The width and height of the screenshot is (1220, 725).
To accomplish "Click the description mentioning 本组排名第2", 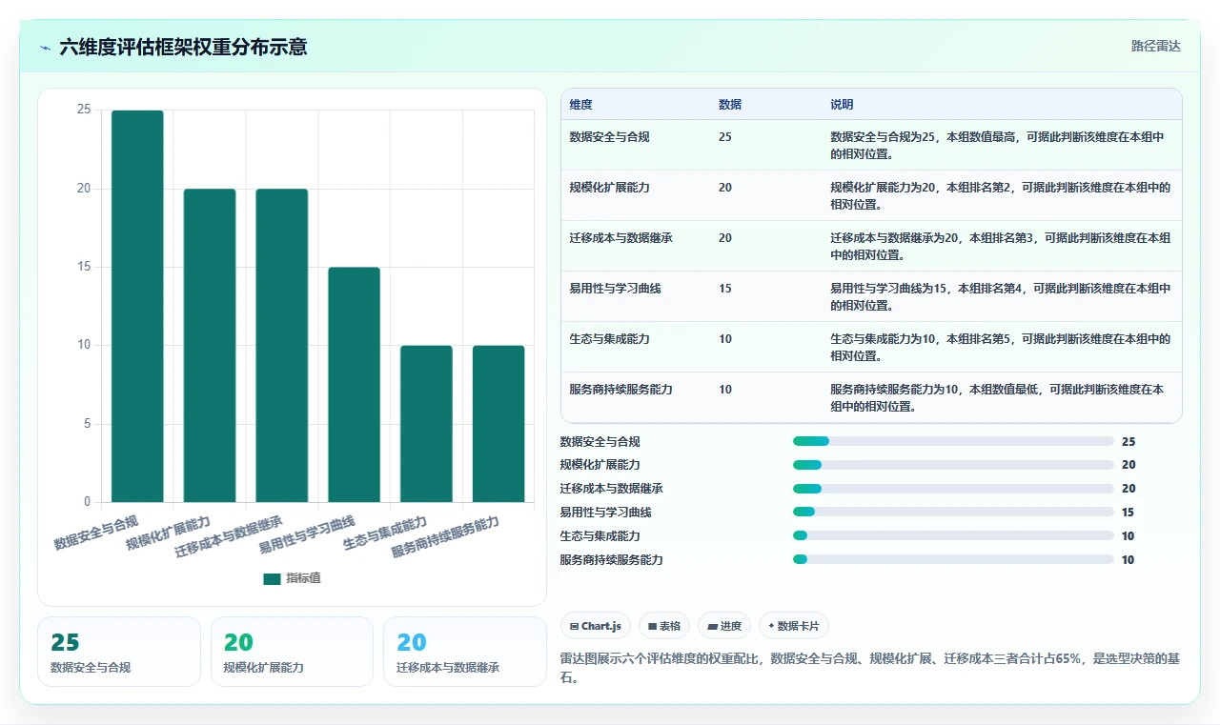I will tap(1000, 195).
